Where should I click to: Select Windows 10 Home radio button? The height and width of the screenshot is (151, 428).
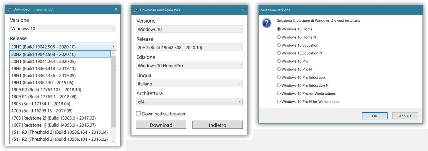(279, 29)
